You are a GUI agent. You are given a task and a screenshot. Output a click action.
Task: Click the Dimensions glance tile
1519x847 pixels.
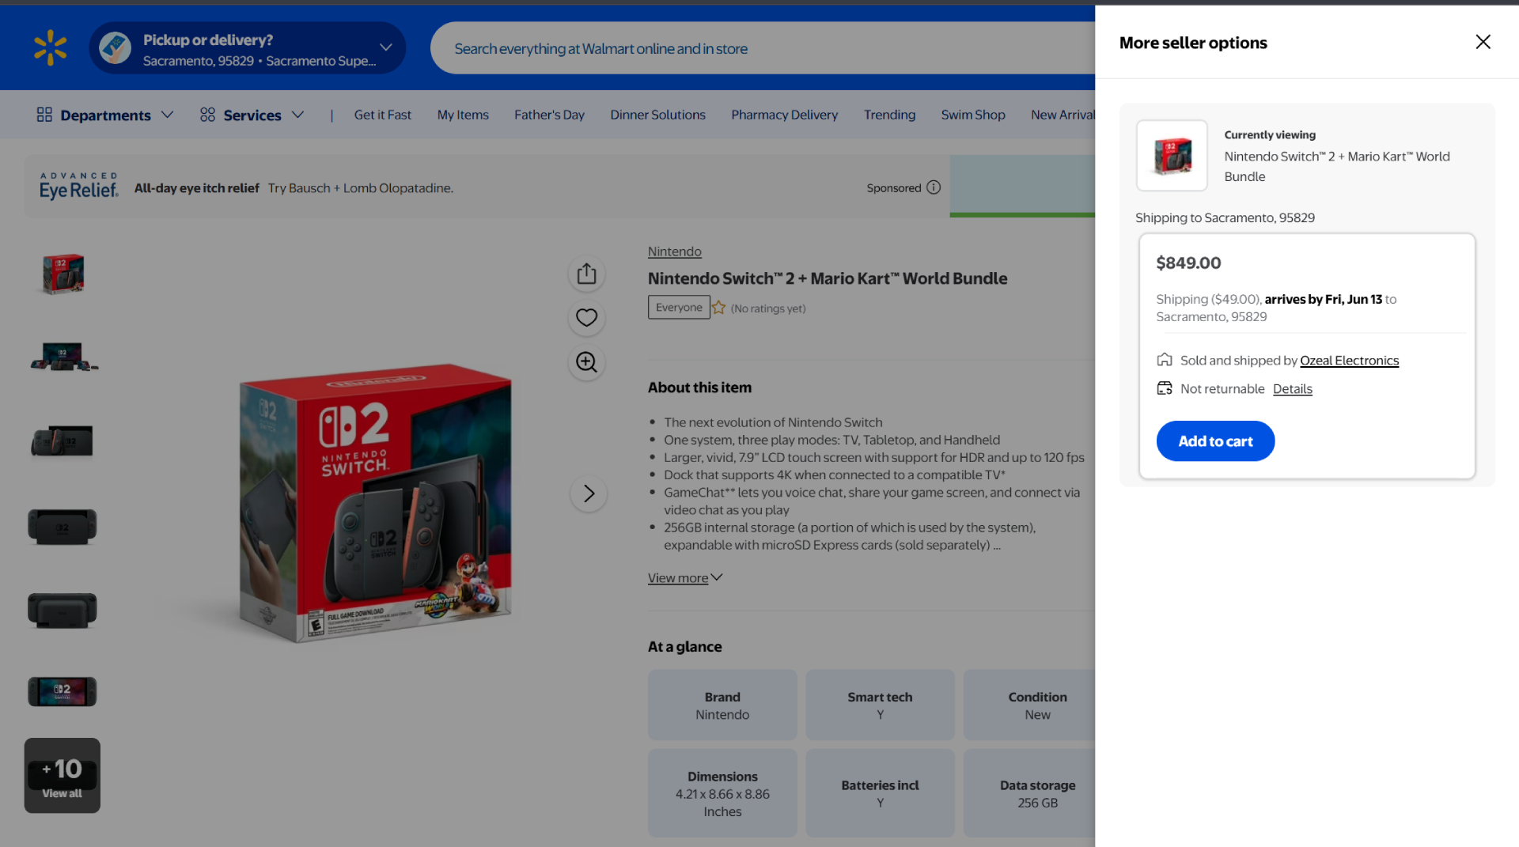click(x=722, y=793)
